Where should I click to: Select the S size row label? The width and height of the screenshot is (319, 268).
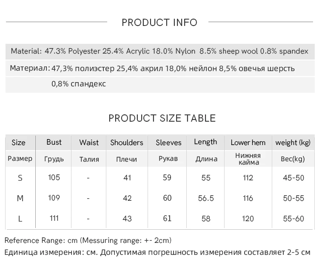tap(20, 178)
